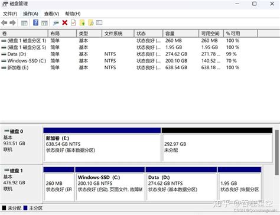
Task: Click the red X delete icon
Action: pyautogui.click(x=64, y=22)
